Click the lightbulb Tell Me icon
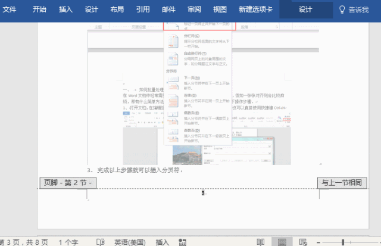Screen dimensions: 381x246 click(x=342, y=10)
